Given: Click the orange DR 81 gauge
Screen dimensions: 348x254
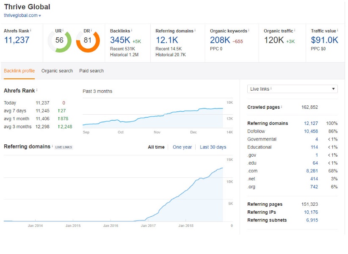Looking at the screenshot, I should click(88, 41).
